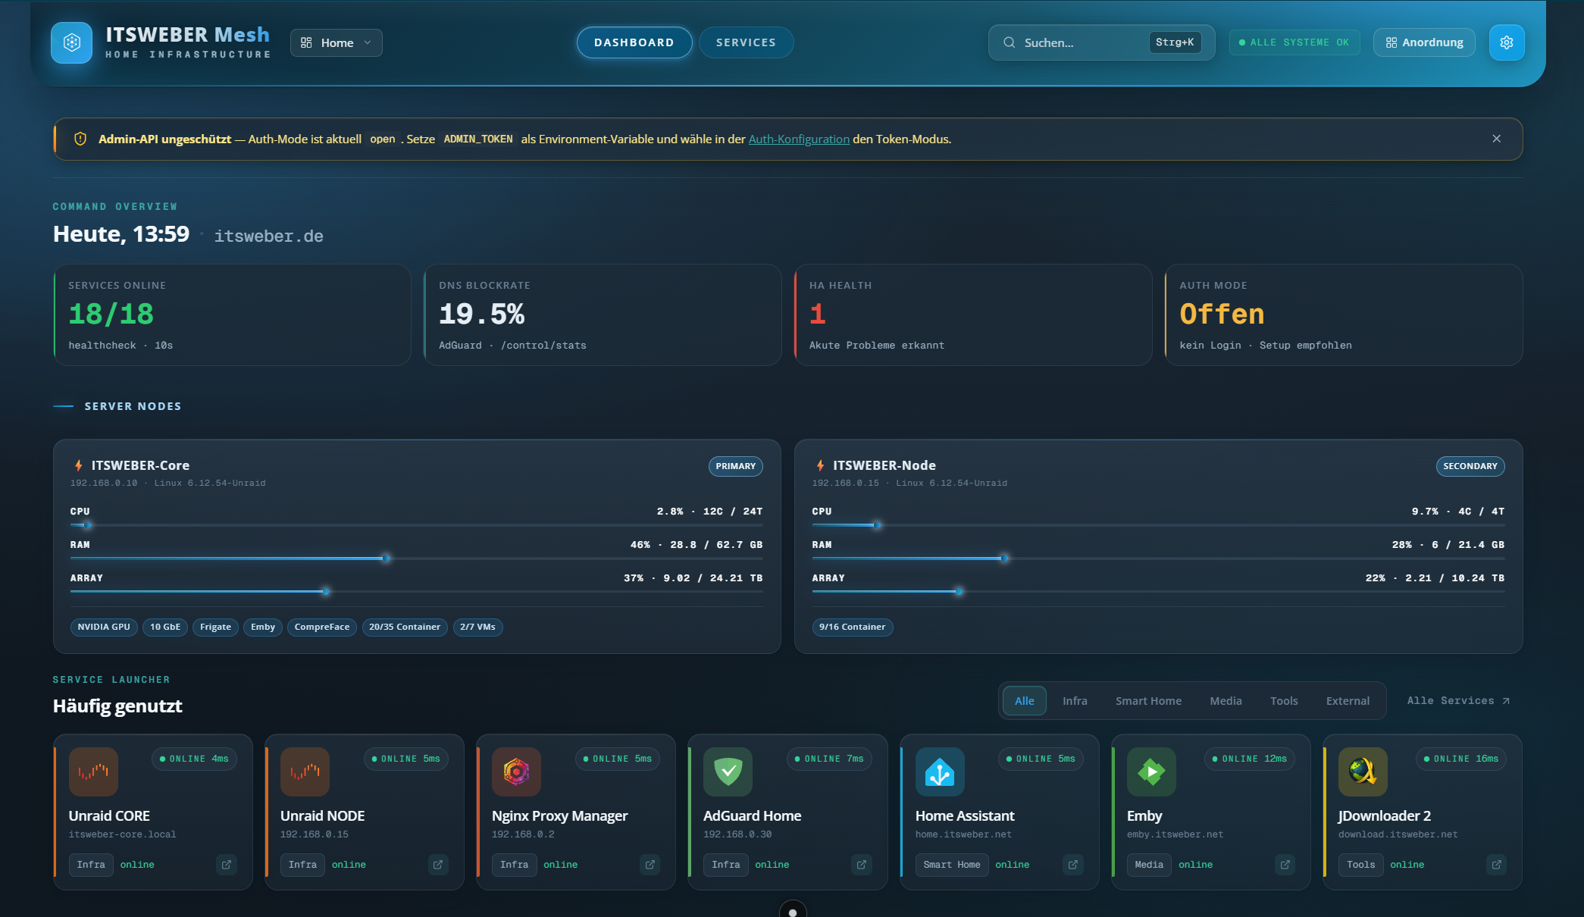Click the 192.168.0.30 address under AdGuard Home
The image size is (1584, 917).
[x=737, y=834]
